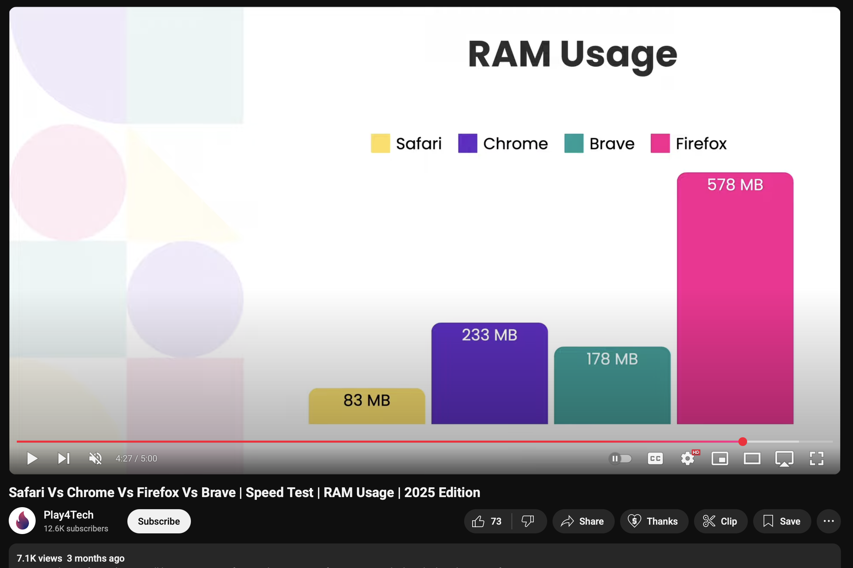Open the three-dot more actions menu

(828, 521)
